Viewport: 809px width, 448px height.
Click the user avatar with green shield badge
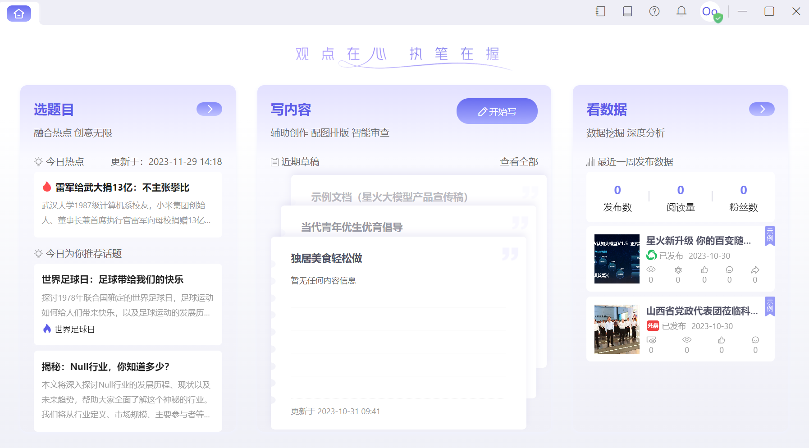pos(710,12)
